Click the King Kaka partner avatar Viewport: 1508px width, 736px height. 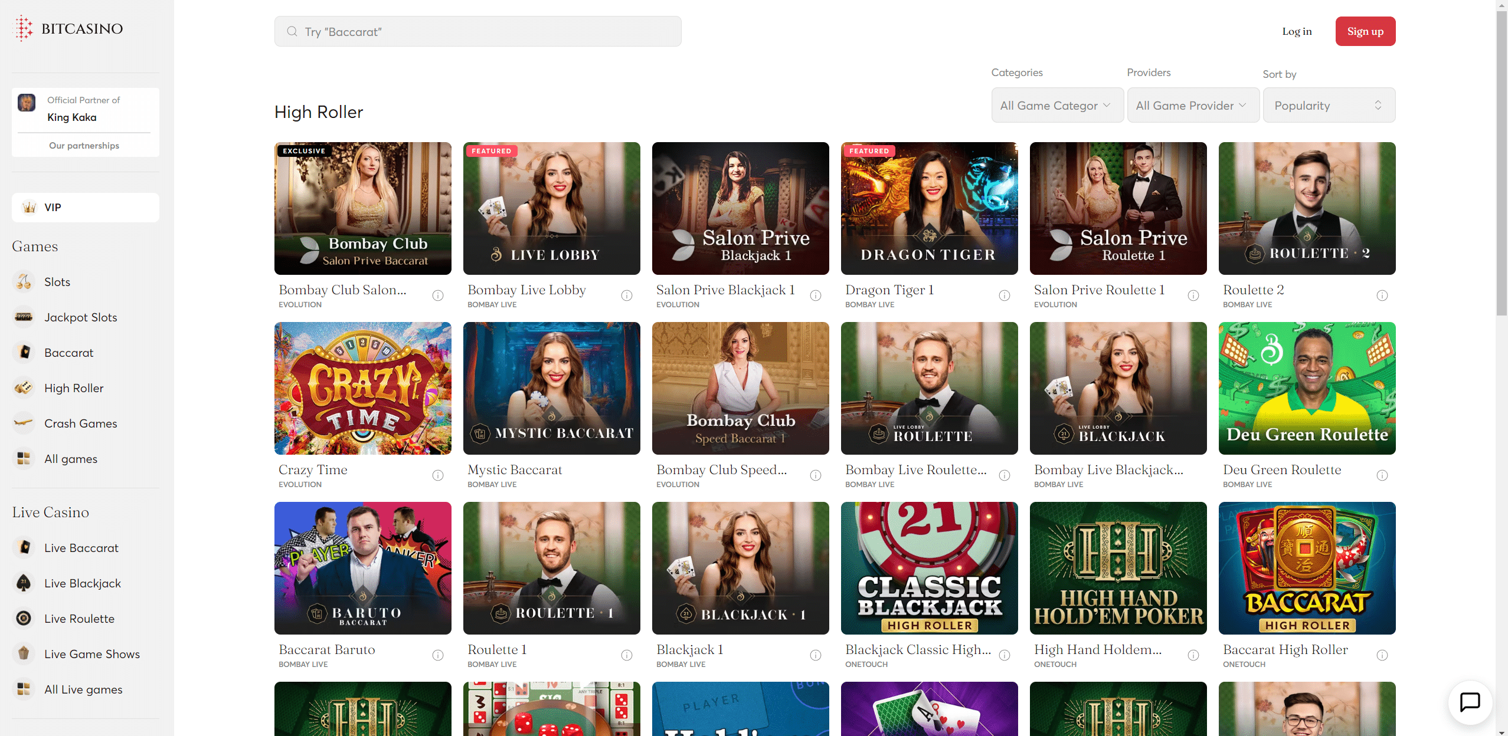pyautogui.click(x=27, y=103)
